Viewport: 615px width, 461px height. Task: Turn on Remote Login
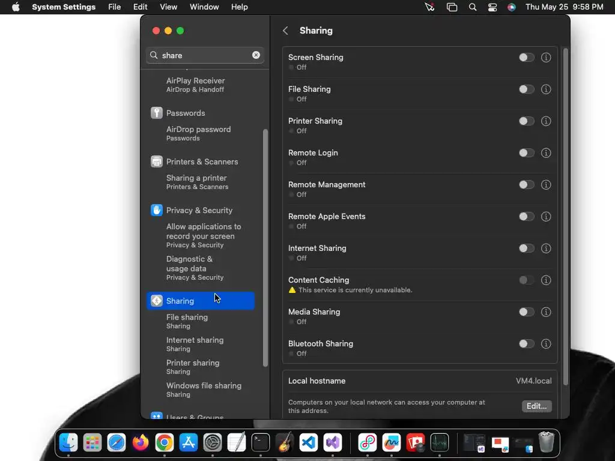tap(526, 153)
